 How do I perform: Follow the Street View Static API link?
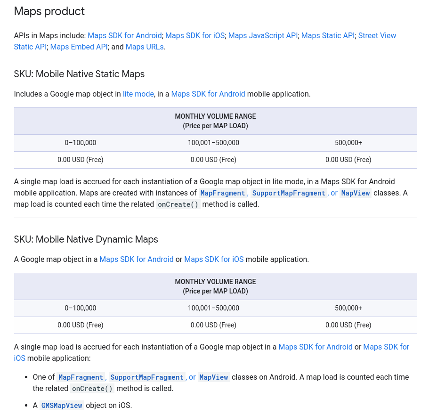[377, 36]
